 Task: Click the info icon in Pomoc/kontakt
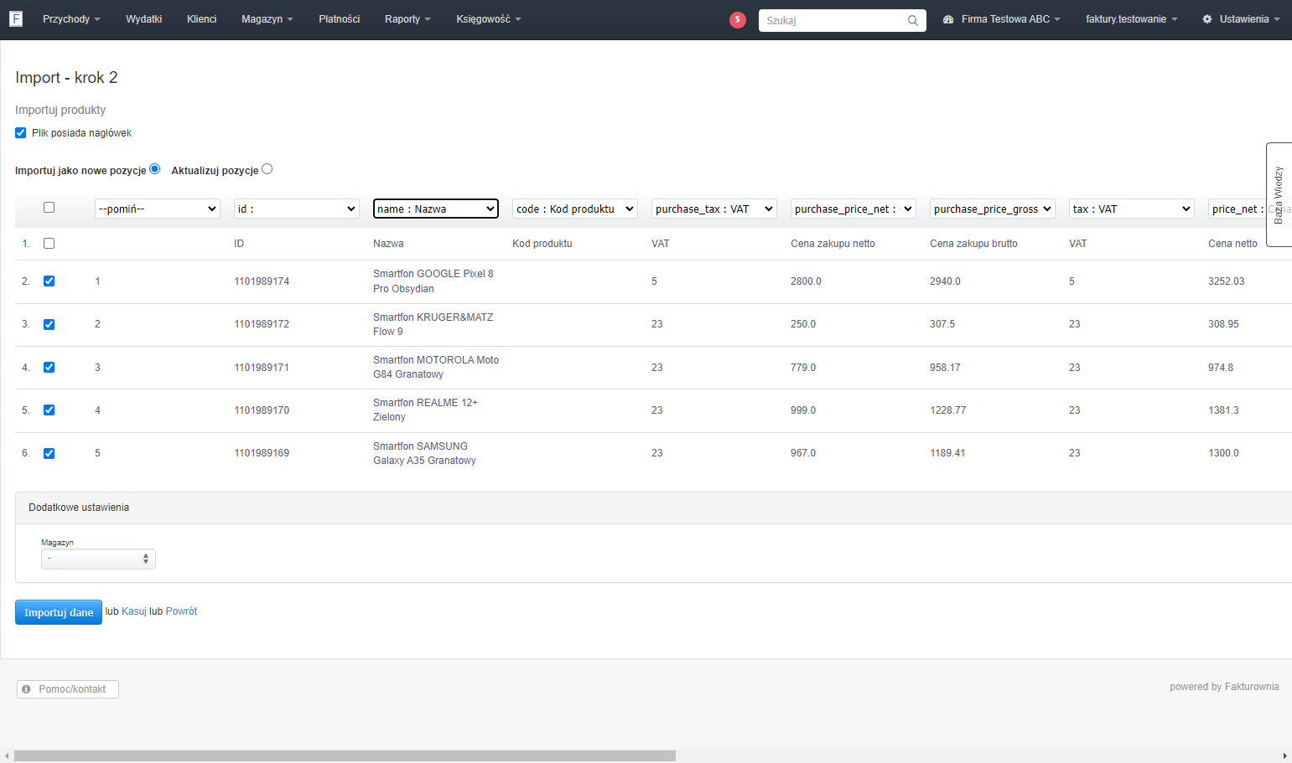(x=27, y=689)
